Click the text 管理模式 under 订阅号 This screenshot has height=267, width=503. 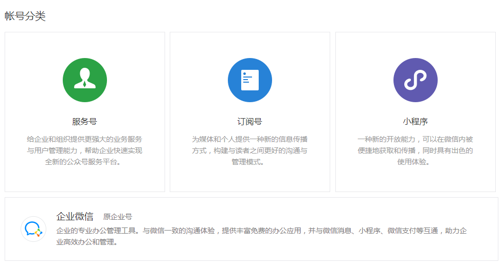point(249,162)
